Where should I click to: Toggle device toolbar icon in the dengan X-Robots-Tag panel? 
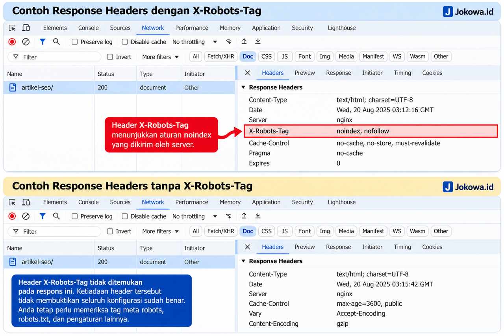coord(26,28)
